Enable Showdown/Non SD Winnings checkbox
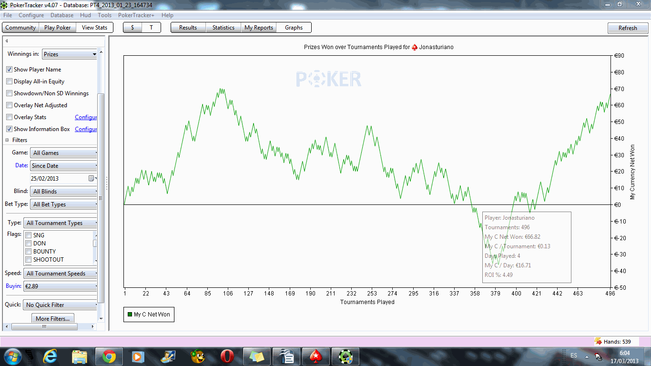Image resolution: width=651 pixels, height=366 pixels. 10,93
